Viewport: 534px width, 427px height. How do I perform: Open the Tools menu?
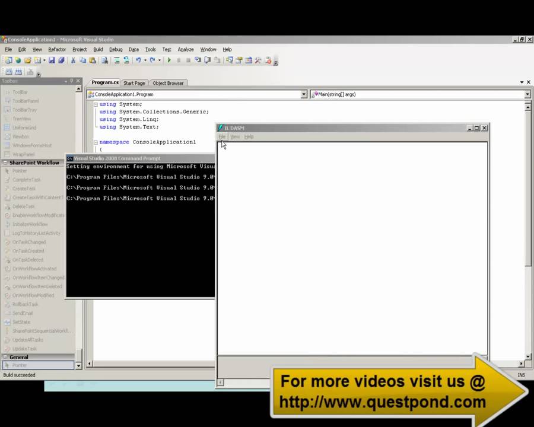coord(150,49)
